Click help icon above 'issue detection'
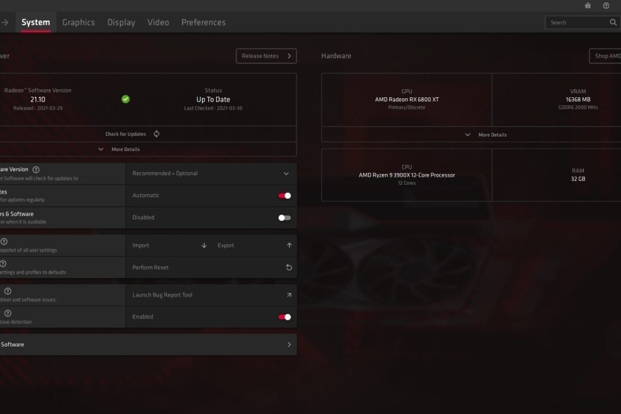 [8, 313]
